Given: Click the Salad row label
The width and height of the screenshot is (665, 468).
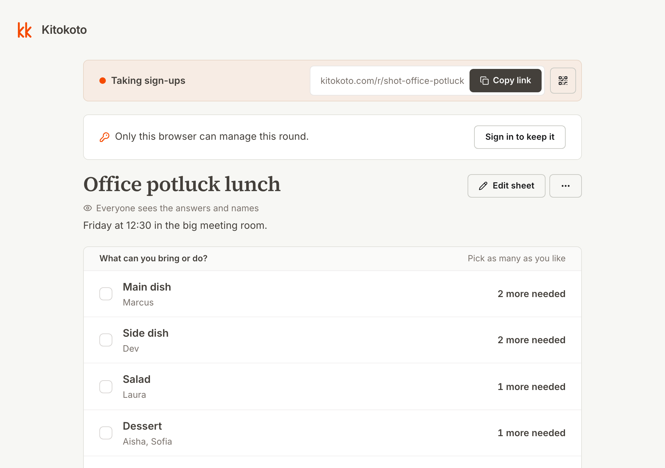Looking at the screenshot, I should [136, 379].
